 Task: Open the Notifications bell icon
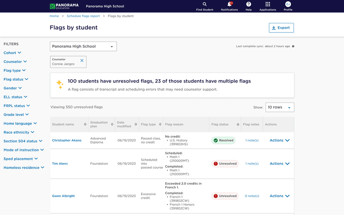(229, 4)
